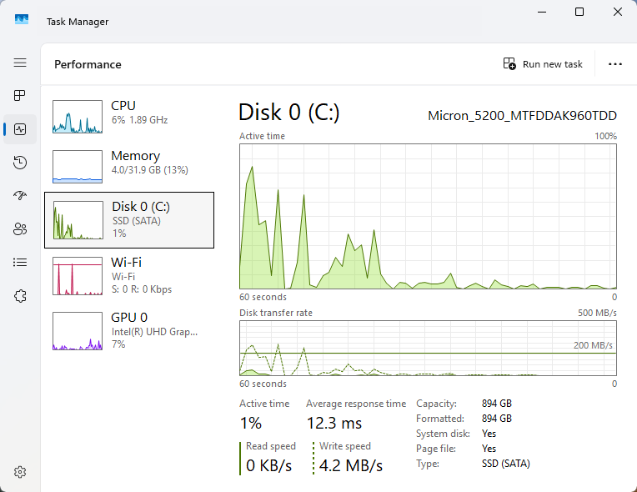Click the Active time 1% value
Image resolution: width=637 pixels, height=492 pixels.
pyautogui.click(x=251, y=423)
